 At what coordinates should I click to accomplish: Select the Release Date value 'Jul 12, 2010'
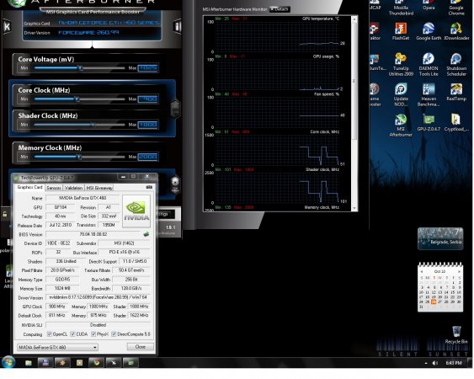pos(60,226)
